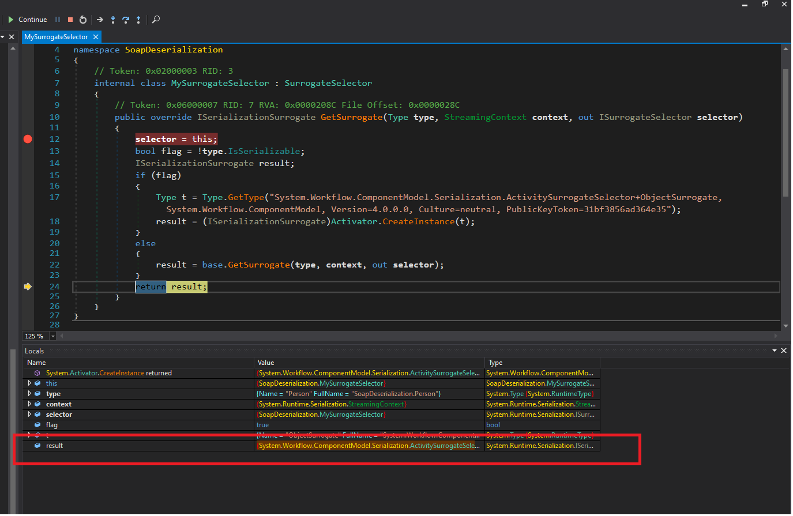Click 'GetSurrogate' method name on line 10
This screenshot has width=793, height=516.
(x=351, y=117)
